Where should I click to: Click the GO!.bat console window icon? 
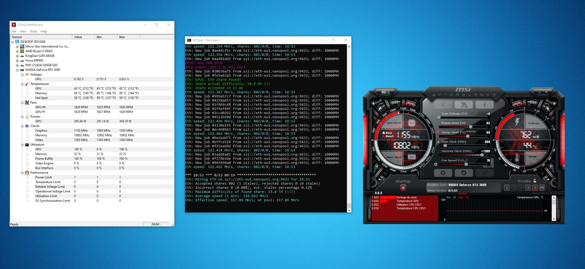pos(189,40)
